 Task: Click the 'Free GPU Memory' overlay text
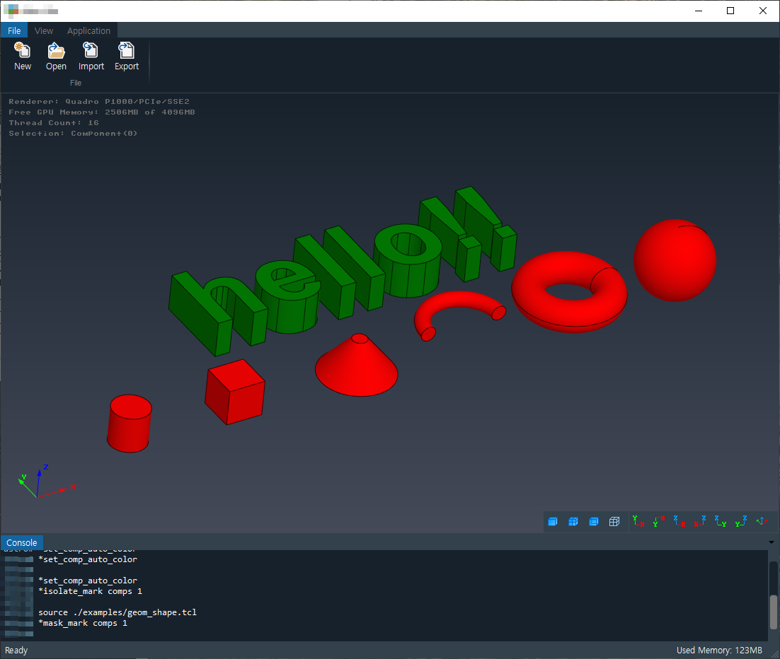tap(102, 112)
